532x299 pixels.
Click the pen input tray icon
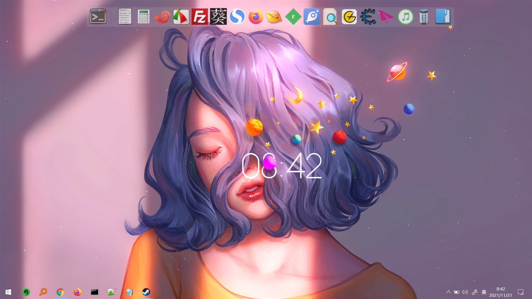(x=475, y=292)
